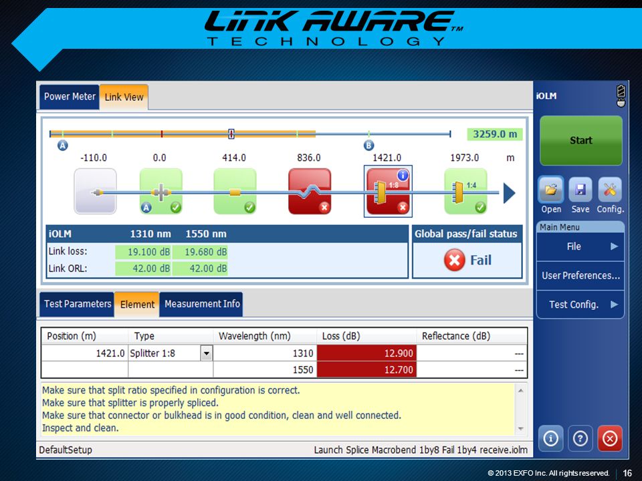Viewport: 642px width, 481px height.
Task: Select the 1:8 splitter element at 1421.0
Action: (x=388, y=191)
